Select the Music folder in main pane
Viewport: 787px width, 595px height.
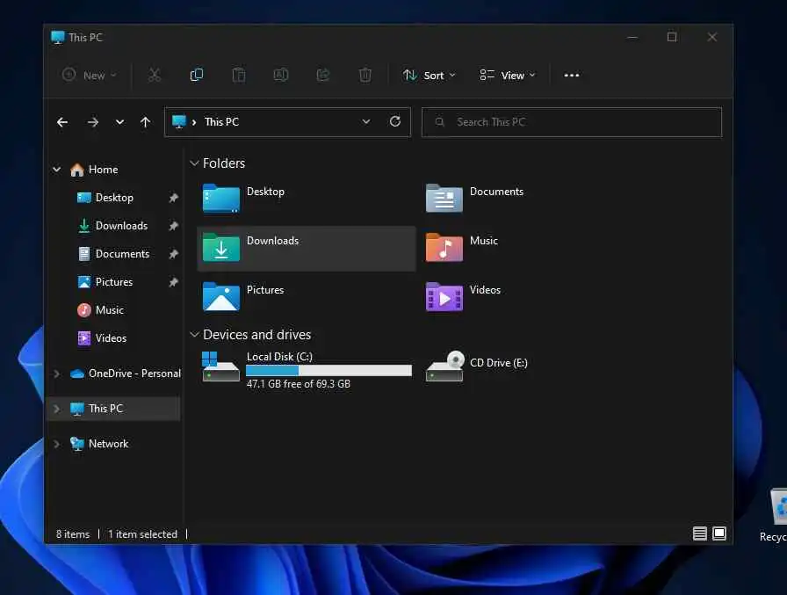click(530, 248)
